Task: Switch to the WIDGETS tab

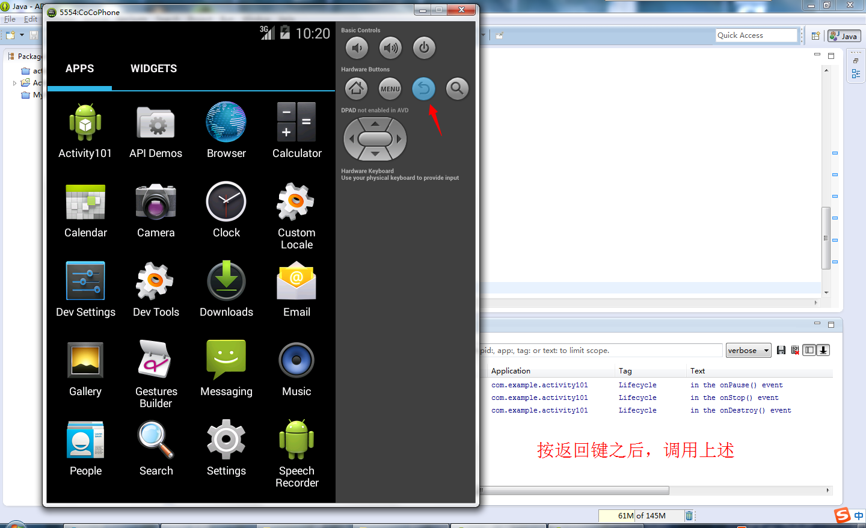Action: pyautogui.click(x=154, y=69)
